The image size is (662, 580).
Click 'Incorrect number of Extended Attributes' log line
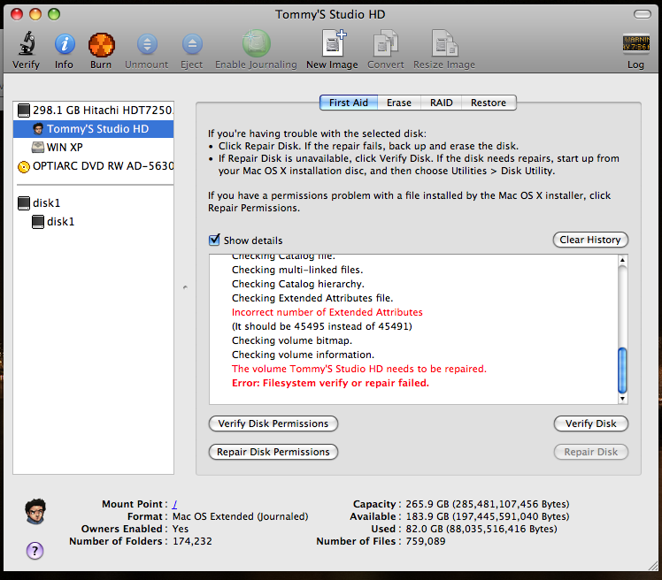[x=327, y=312]
